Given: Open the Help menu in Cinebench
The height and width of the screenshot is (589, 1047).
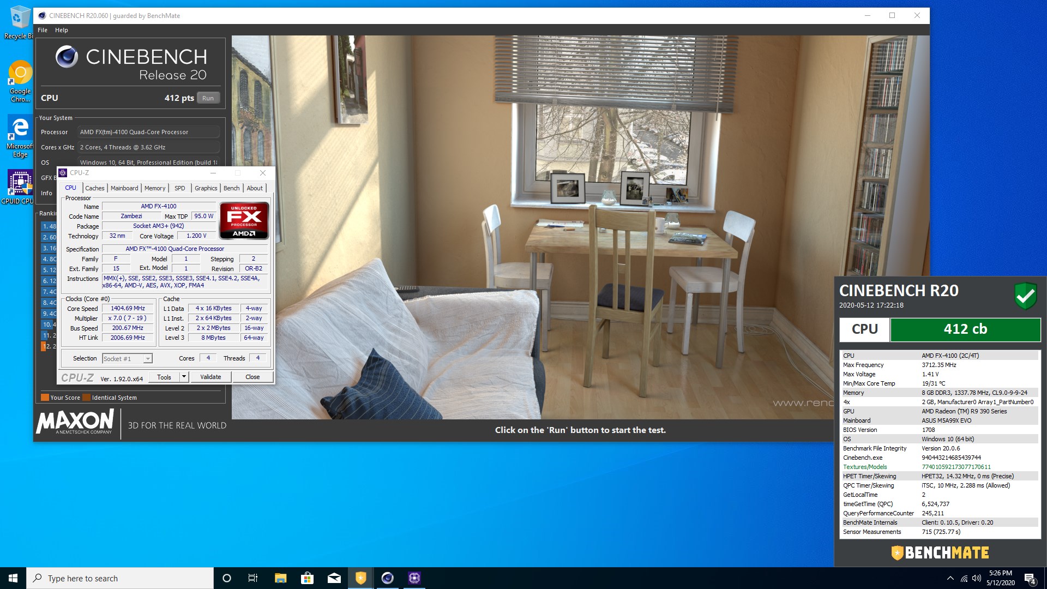Looking at the screenshot, I should (62, 30).
